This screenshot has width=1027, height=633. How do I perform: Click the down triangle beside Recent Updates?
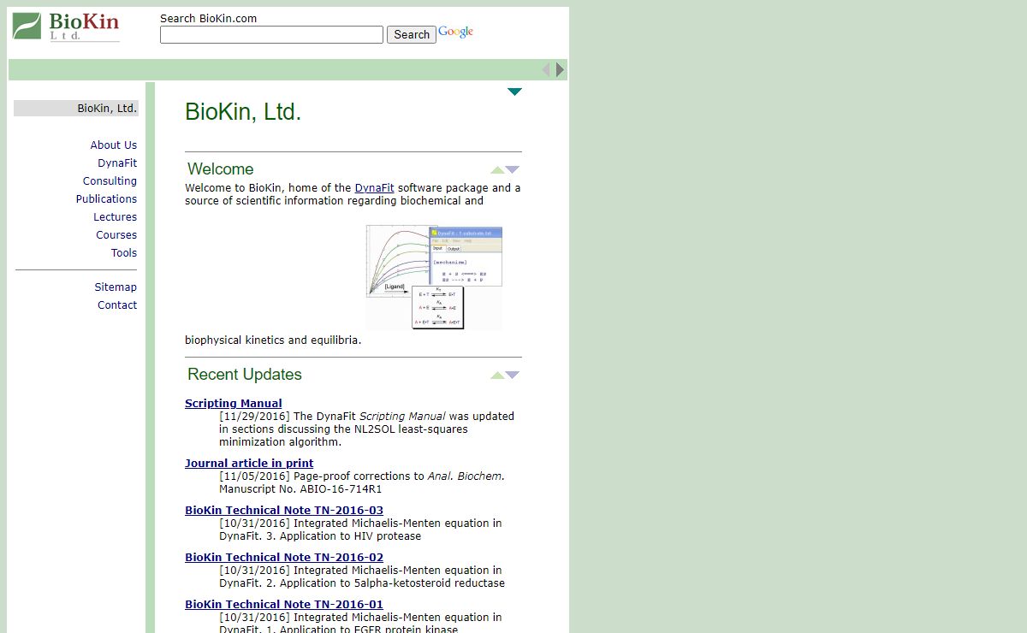click(513, 375)
